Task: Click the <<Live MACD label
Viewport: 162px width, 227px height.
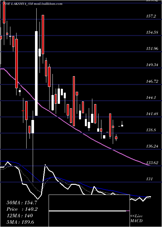Action: (x=136, y=218)
